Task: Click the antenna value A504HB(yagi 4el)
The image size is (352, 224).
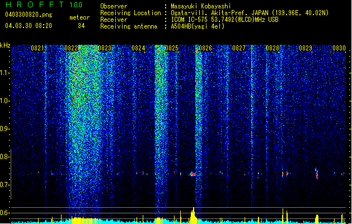Action: click(198, 26)
